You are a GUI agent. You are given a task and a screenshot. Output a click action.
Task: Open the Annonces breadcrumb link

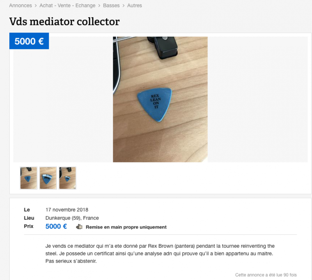(x=20, y=5)
